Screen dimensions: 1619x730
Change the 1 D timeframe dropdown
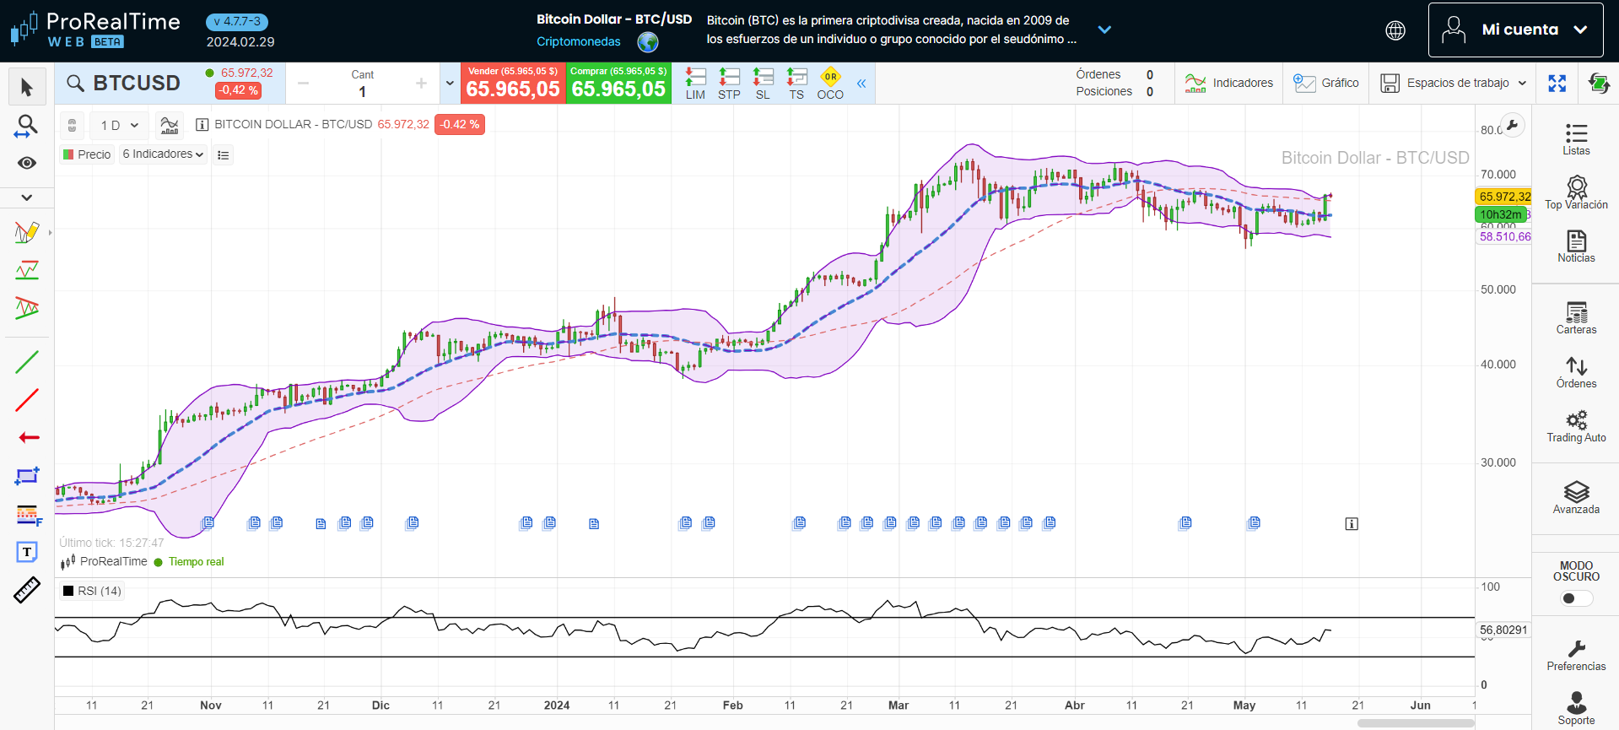119,125
